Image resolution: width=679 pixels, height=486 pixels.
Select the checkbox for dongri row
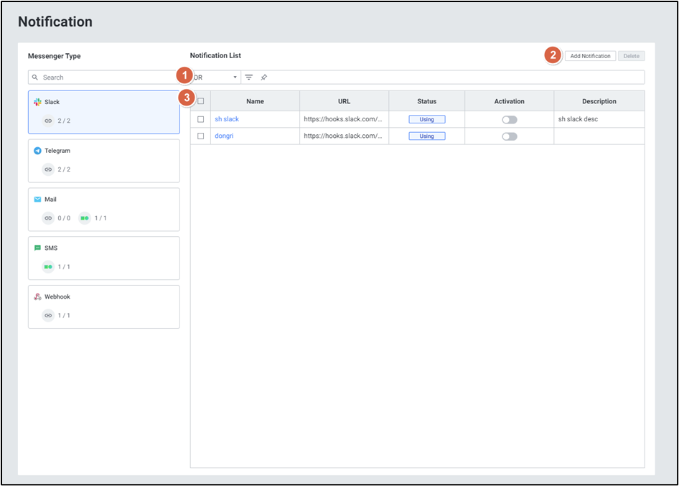click(201, 136)
